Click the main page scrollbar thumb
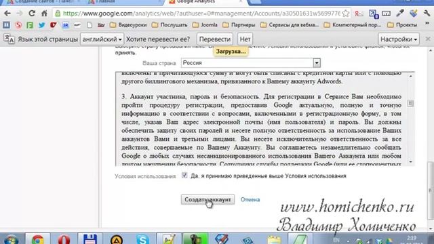This screenshot has height=244, width=434. pyautogui.click(x=430, y=190)
